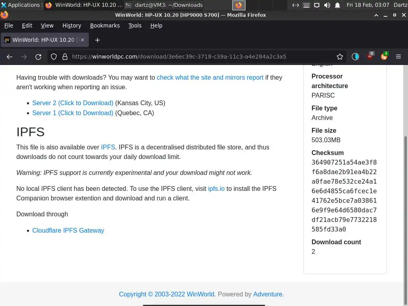Download from Server 1 (Quebec)
Image resolution: width=408 pixels, height=306 pixels.
tap(73, 113)
